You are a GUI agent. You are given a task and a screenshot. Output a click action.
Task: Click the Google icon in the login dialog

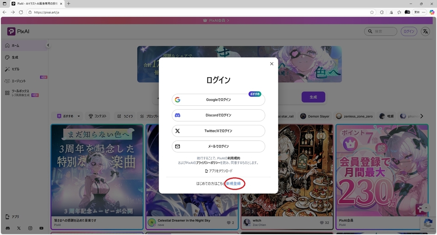pyautogui.click(x=177, y=99)
